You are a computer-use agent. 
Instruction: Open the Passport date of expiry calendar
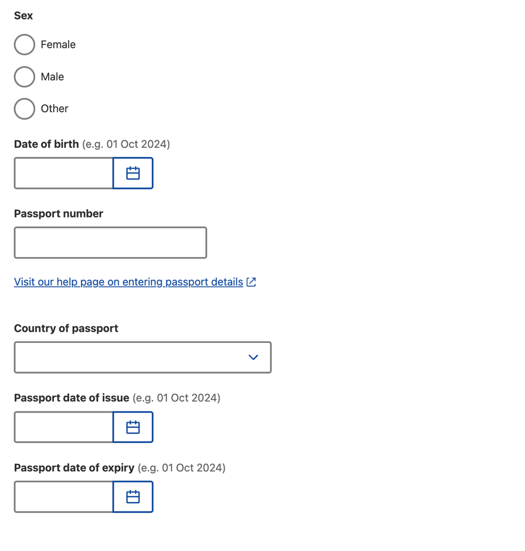click(133, 497)
